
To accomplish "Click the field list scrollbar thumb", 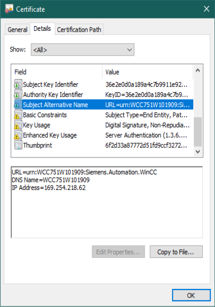I will pyautogui.click(x=198, y=132).
